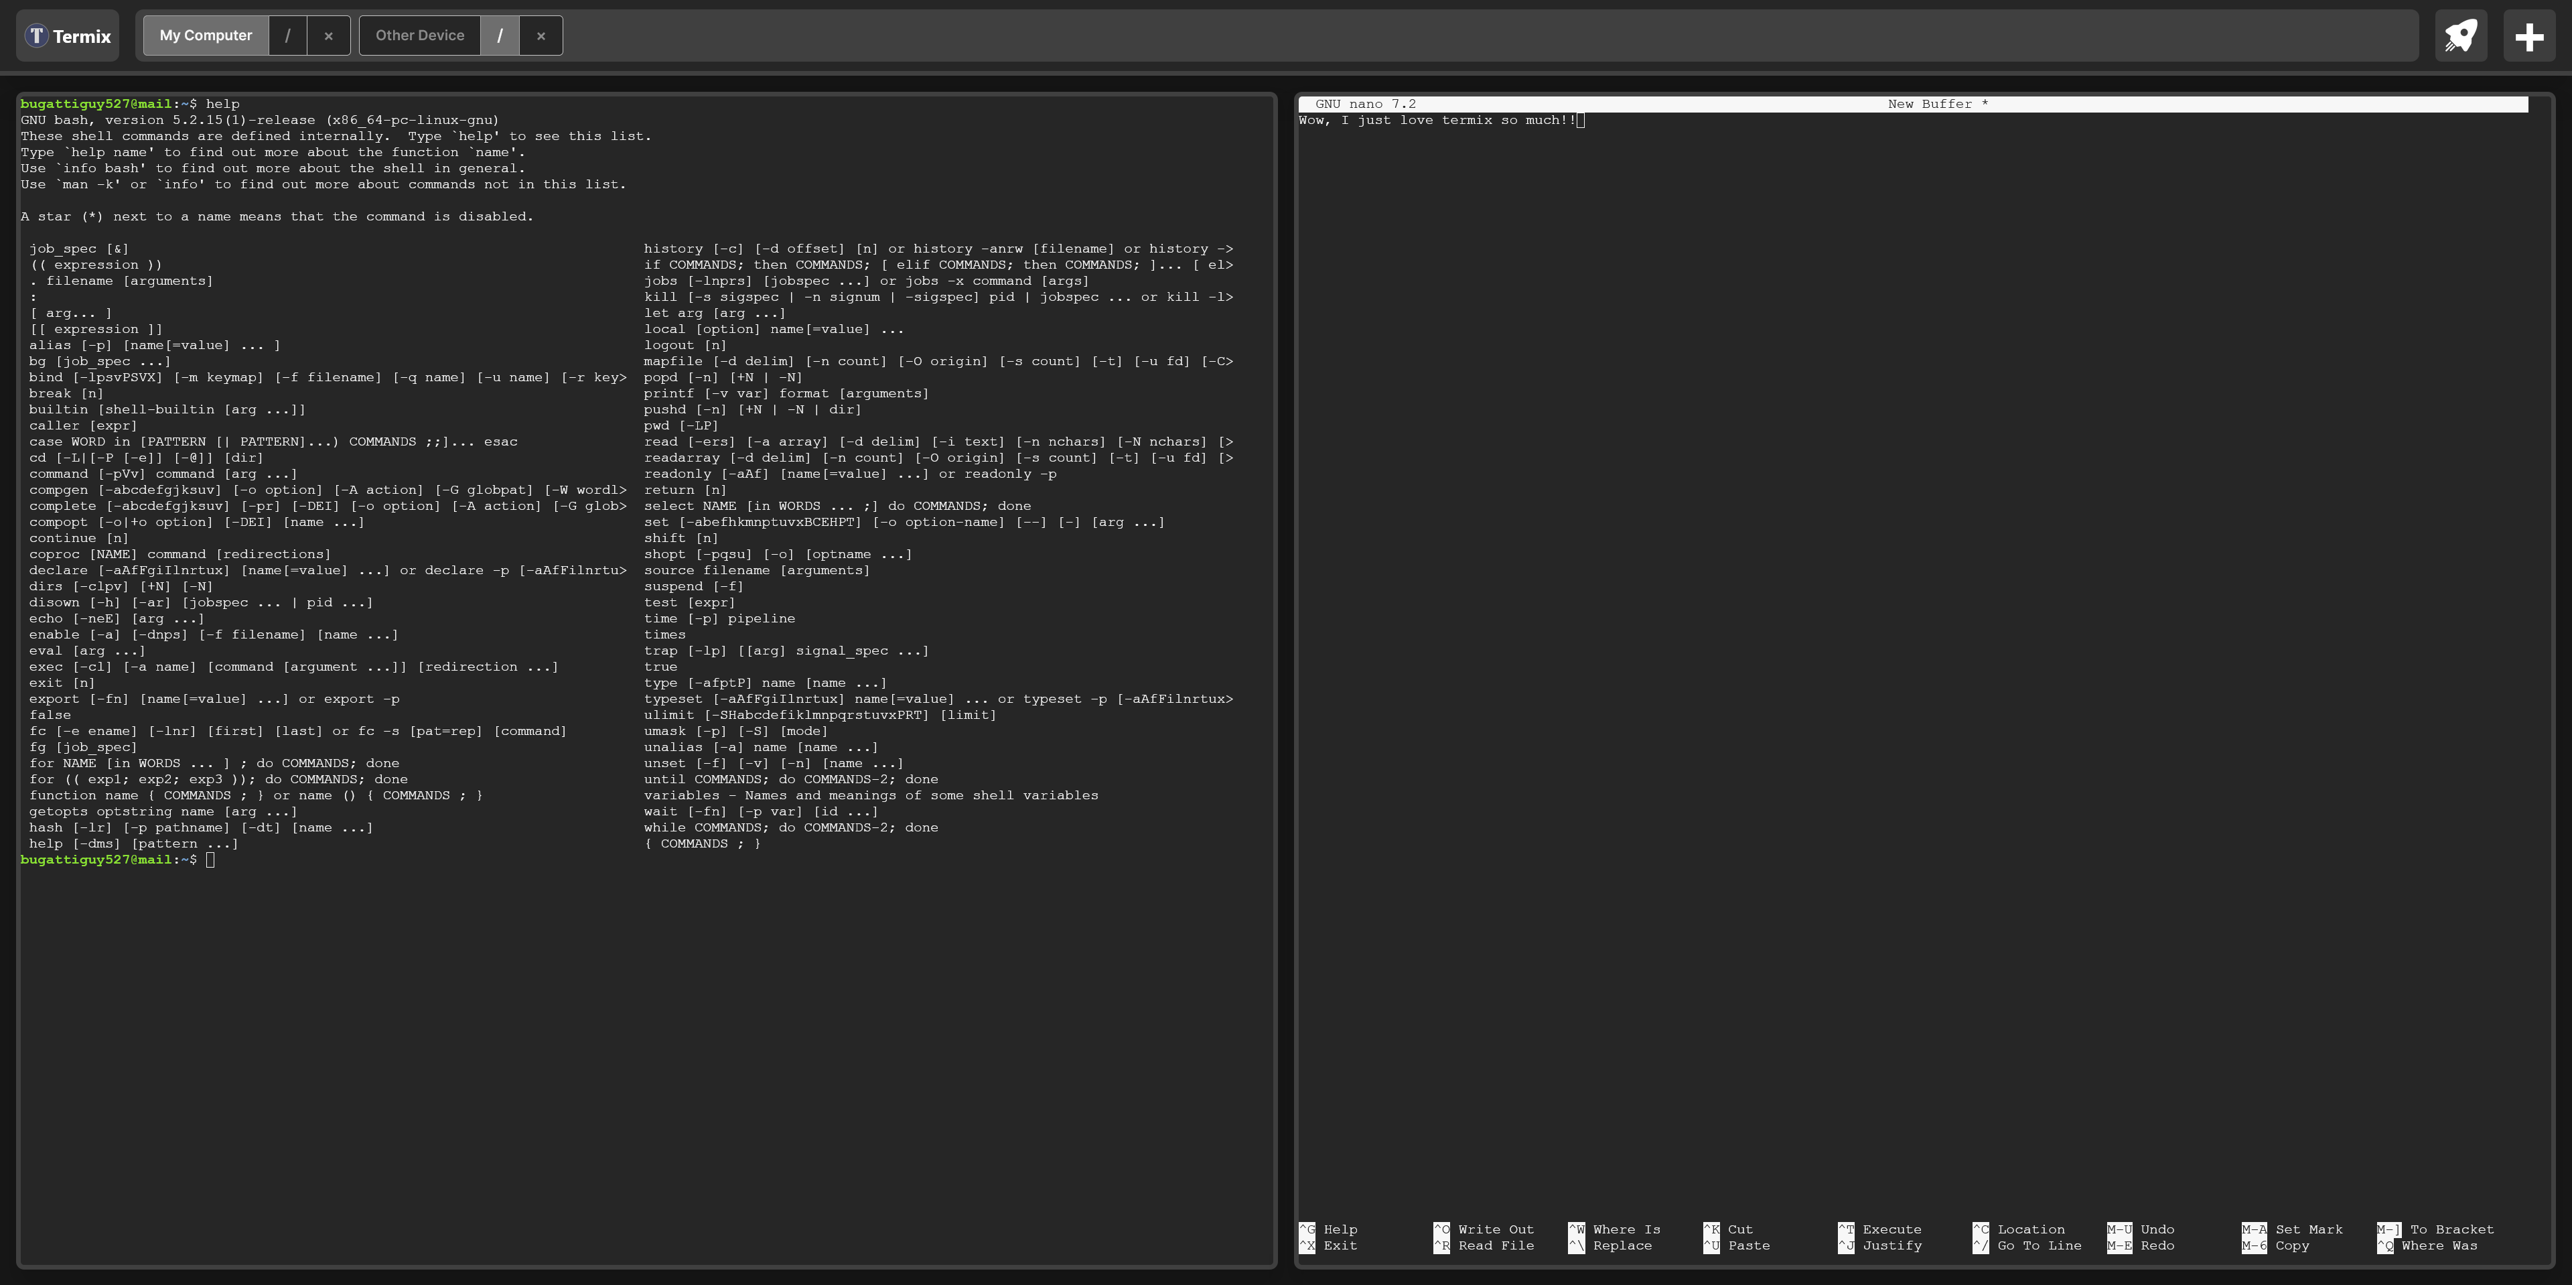Viewport: 2572px width, 1285px height.
Task: Click '^J Justify' in nano footer
Action: click(x=1880, y=1245)
